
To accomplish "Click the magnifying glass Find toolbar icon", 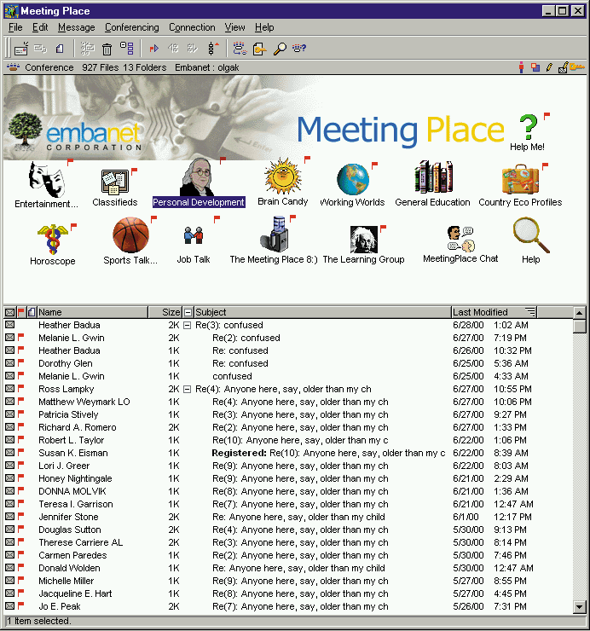I will point(280,49).
